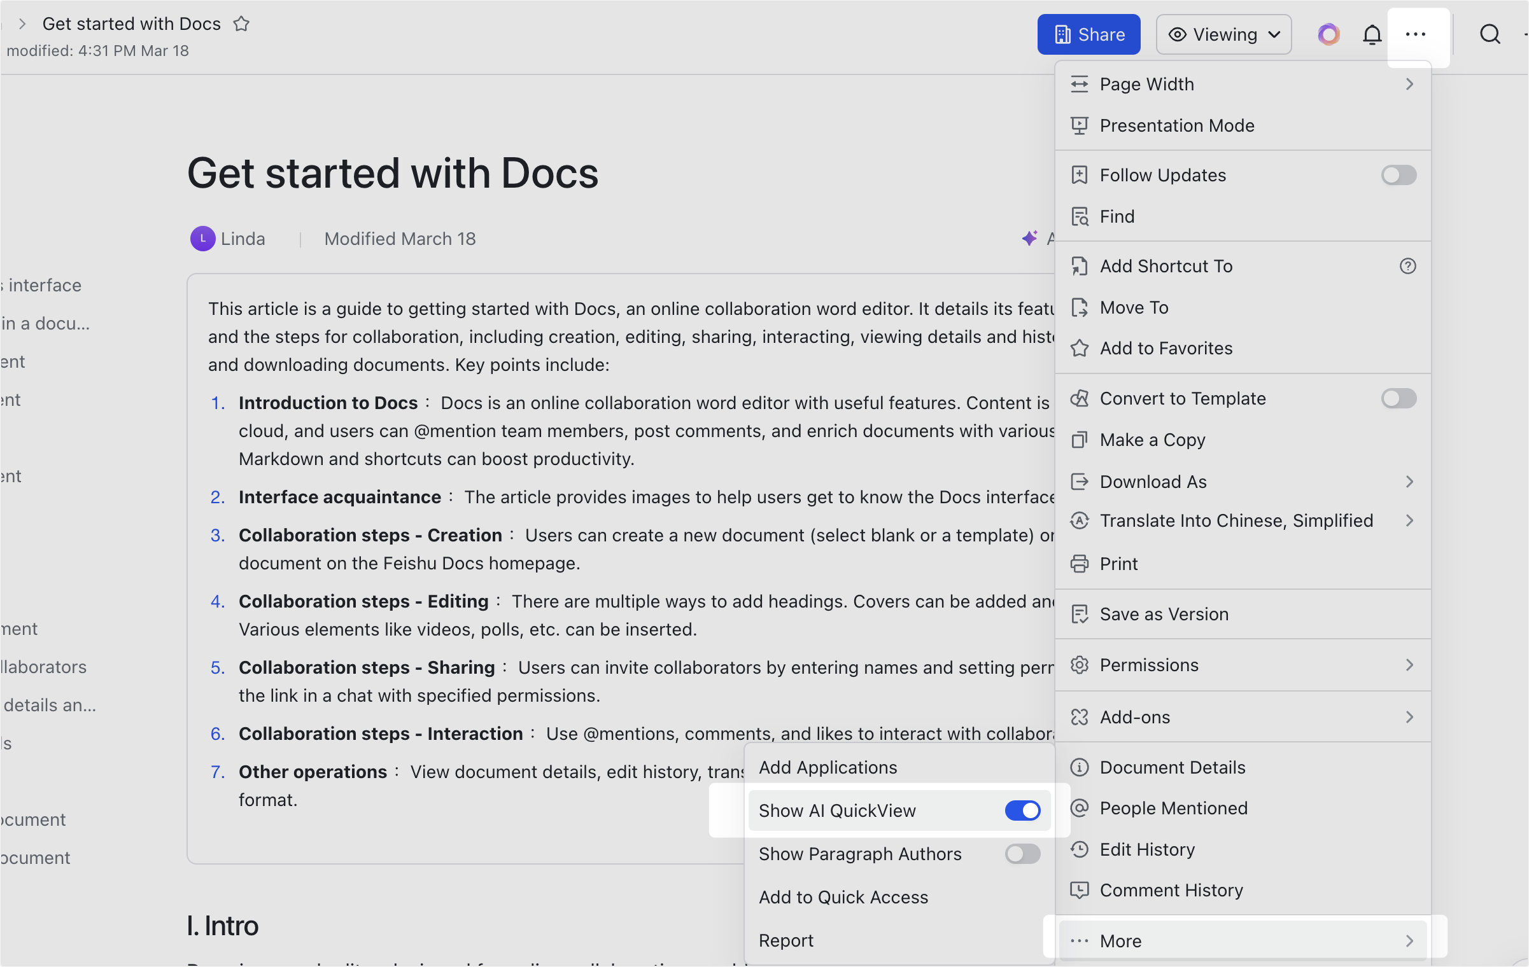Open the Viewing mode dropdown
The image size is (1529, 967).
[x=1223, y=34]
